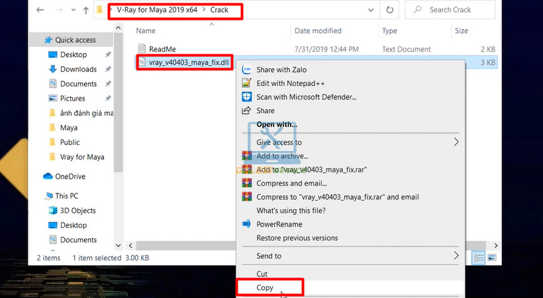Image resolution: width=543 pixels, height=298 pixels.
Task: Open Desktop under This PC
Action: click(x=74, y=225)
